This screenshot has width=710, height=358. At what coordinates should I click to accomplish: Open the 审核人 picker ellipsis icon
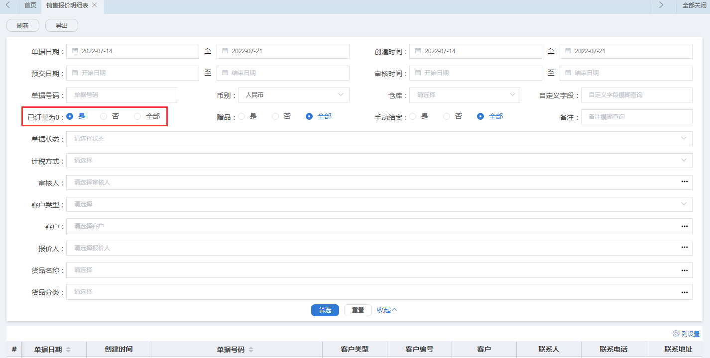[685, 182]
